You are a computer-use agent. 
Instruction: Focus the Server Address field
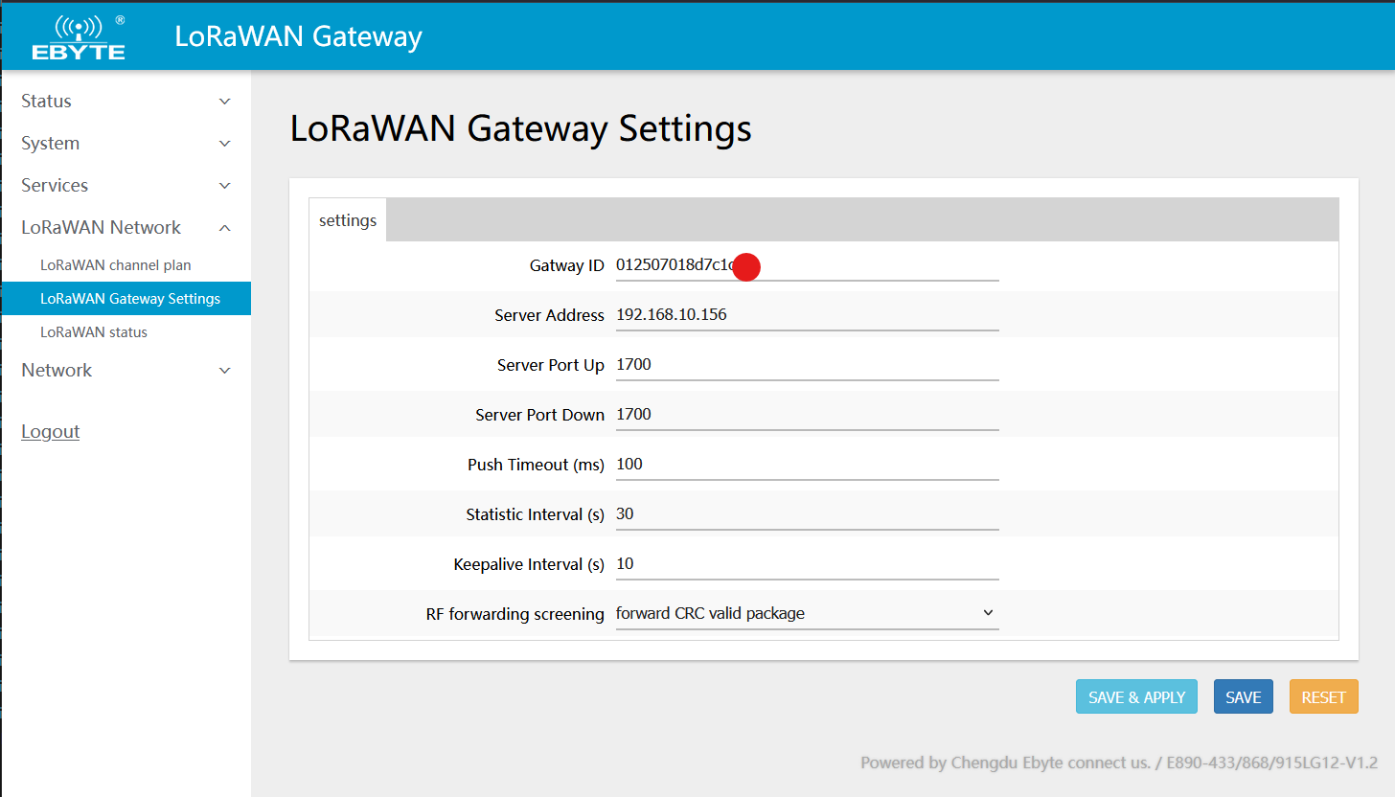pos(806,314)
